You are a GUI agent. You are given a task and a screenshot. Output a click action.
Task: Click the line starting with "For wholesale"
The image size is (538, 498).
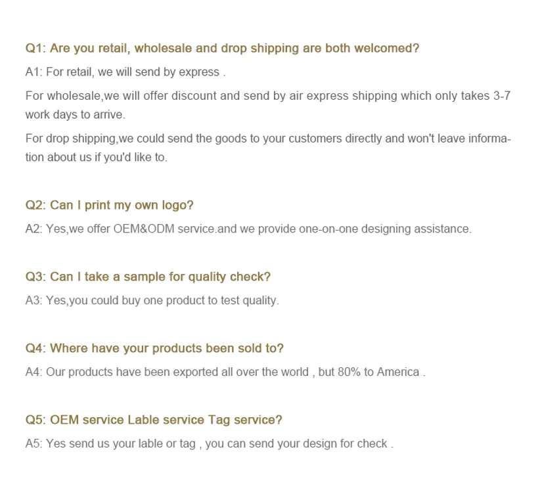point(268,96)
